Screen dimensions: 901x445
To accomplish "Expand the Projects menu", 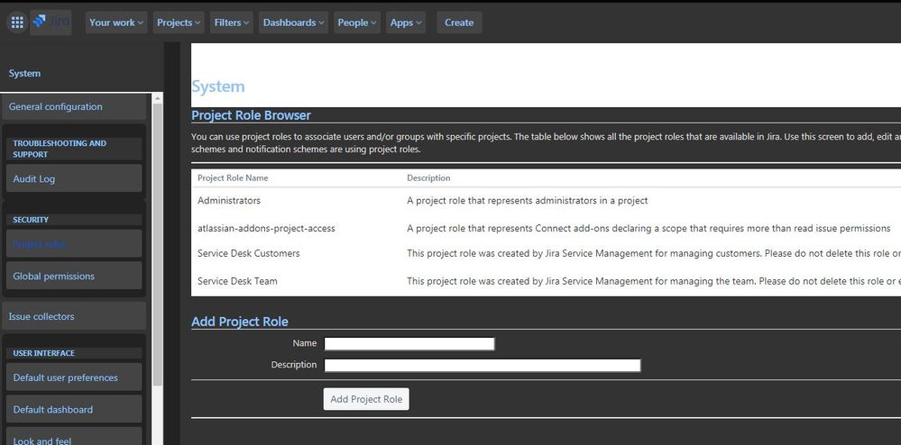I will (179, 23).
